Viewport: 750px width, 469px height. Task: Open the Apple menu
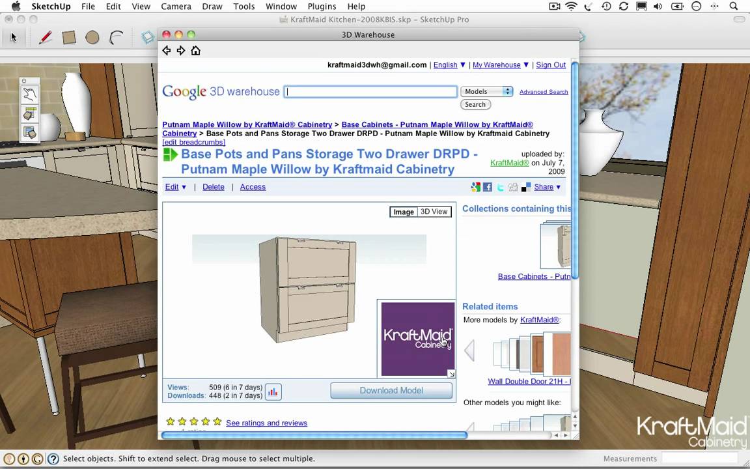tap(16, 7)
